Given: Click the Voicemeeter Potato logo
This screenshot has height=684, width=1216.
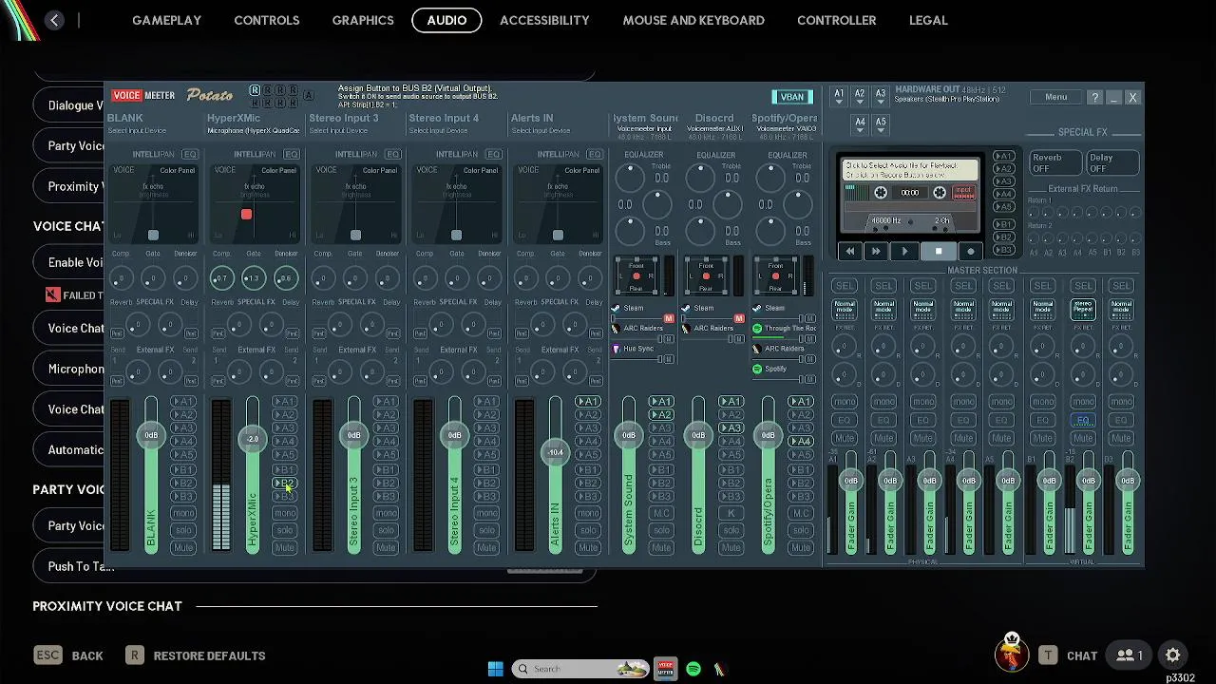Looking at the screenshot, I should tap(210, 95).
